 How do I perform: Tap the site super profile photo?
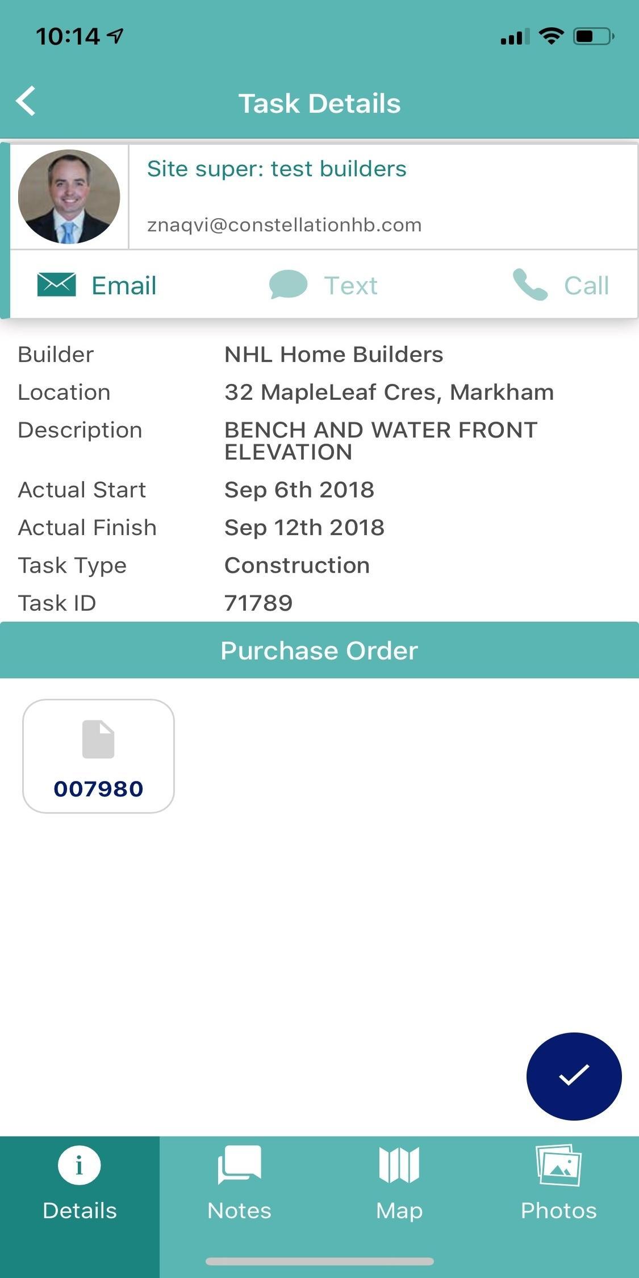coord(69,197)
